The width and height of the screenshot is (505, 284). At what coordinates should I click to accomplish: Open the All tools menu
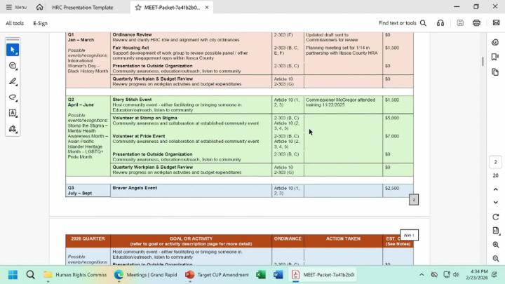[x=14, y=23]
